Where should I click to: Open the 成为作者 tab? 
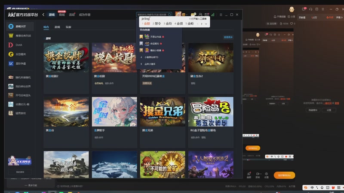[x=85, y=15]
